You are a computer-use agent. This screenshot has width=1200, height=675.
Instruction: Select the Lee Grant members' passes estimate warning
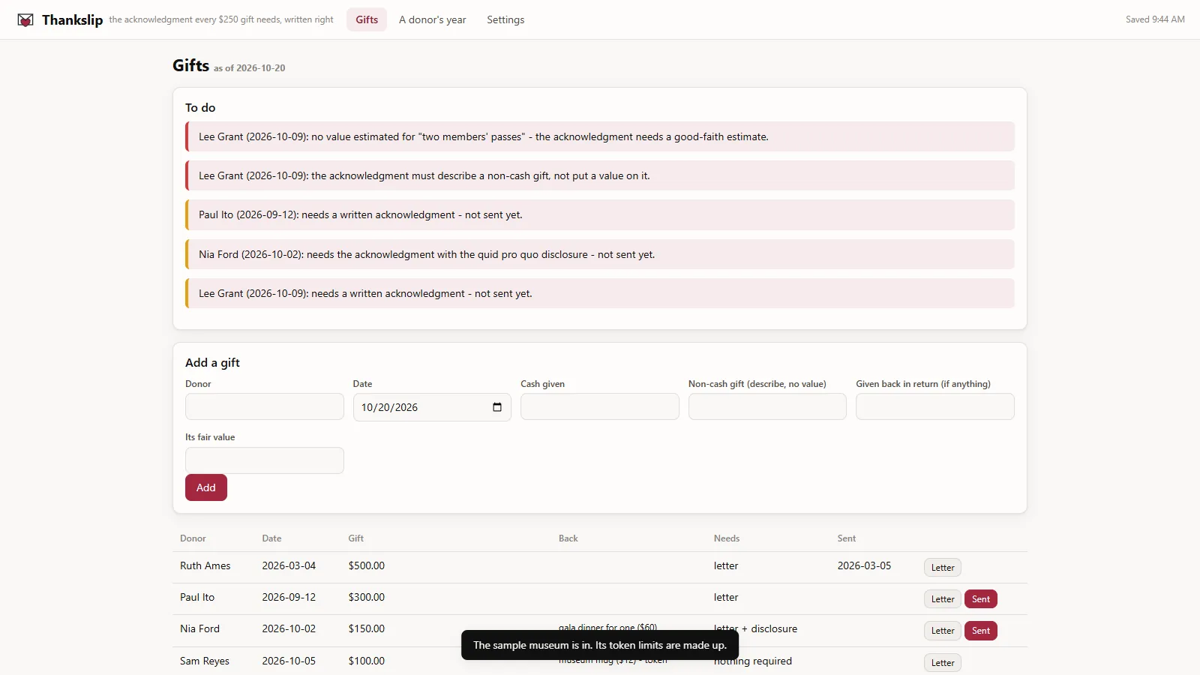(x=600, y=136)
